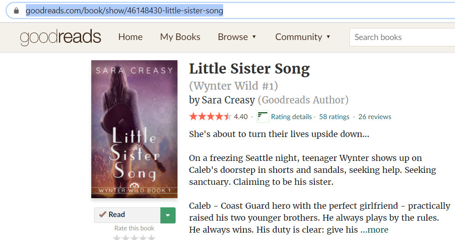Click the URL in the address bar

124,11
